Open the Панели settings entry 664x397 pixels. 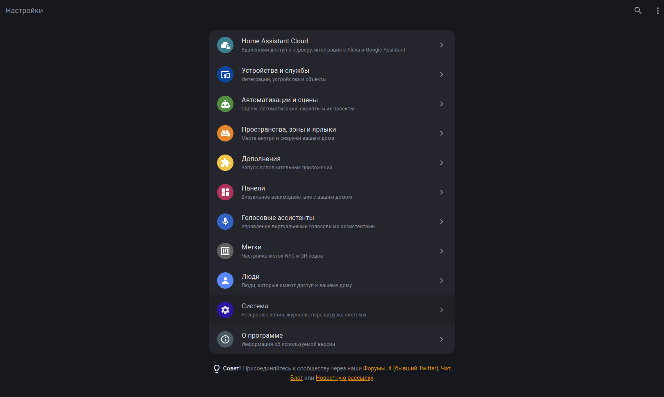(332, 192)
